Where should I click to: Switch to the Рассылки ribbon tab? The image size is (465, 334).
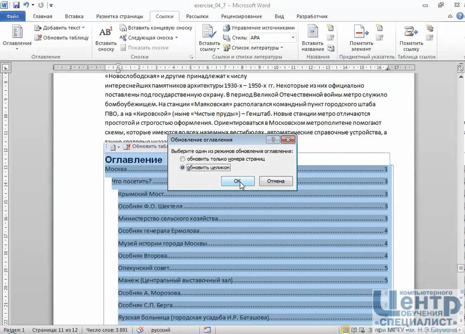coord(197,16)
